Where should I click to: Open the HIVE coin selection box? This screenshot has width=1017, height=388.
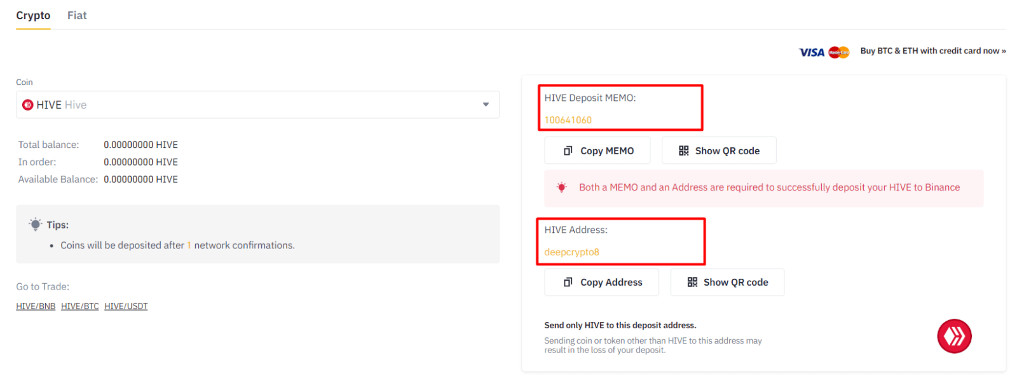point(254,105)
